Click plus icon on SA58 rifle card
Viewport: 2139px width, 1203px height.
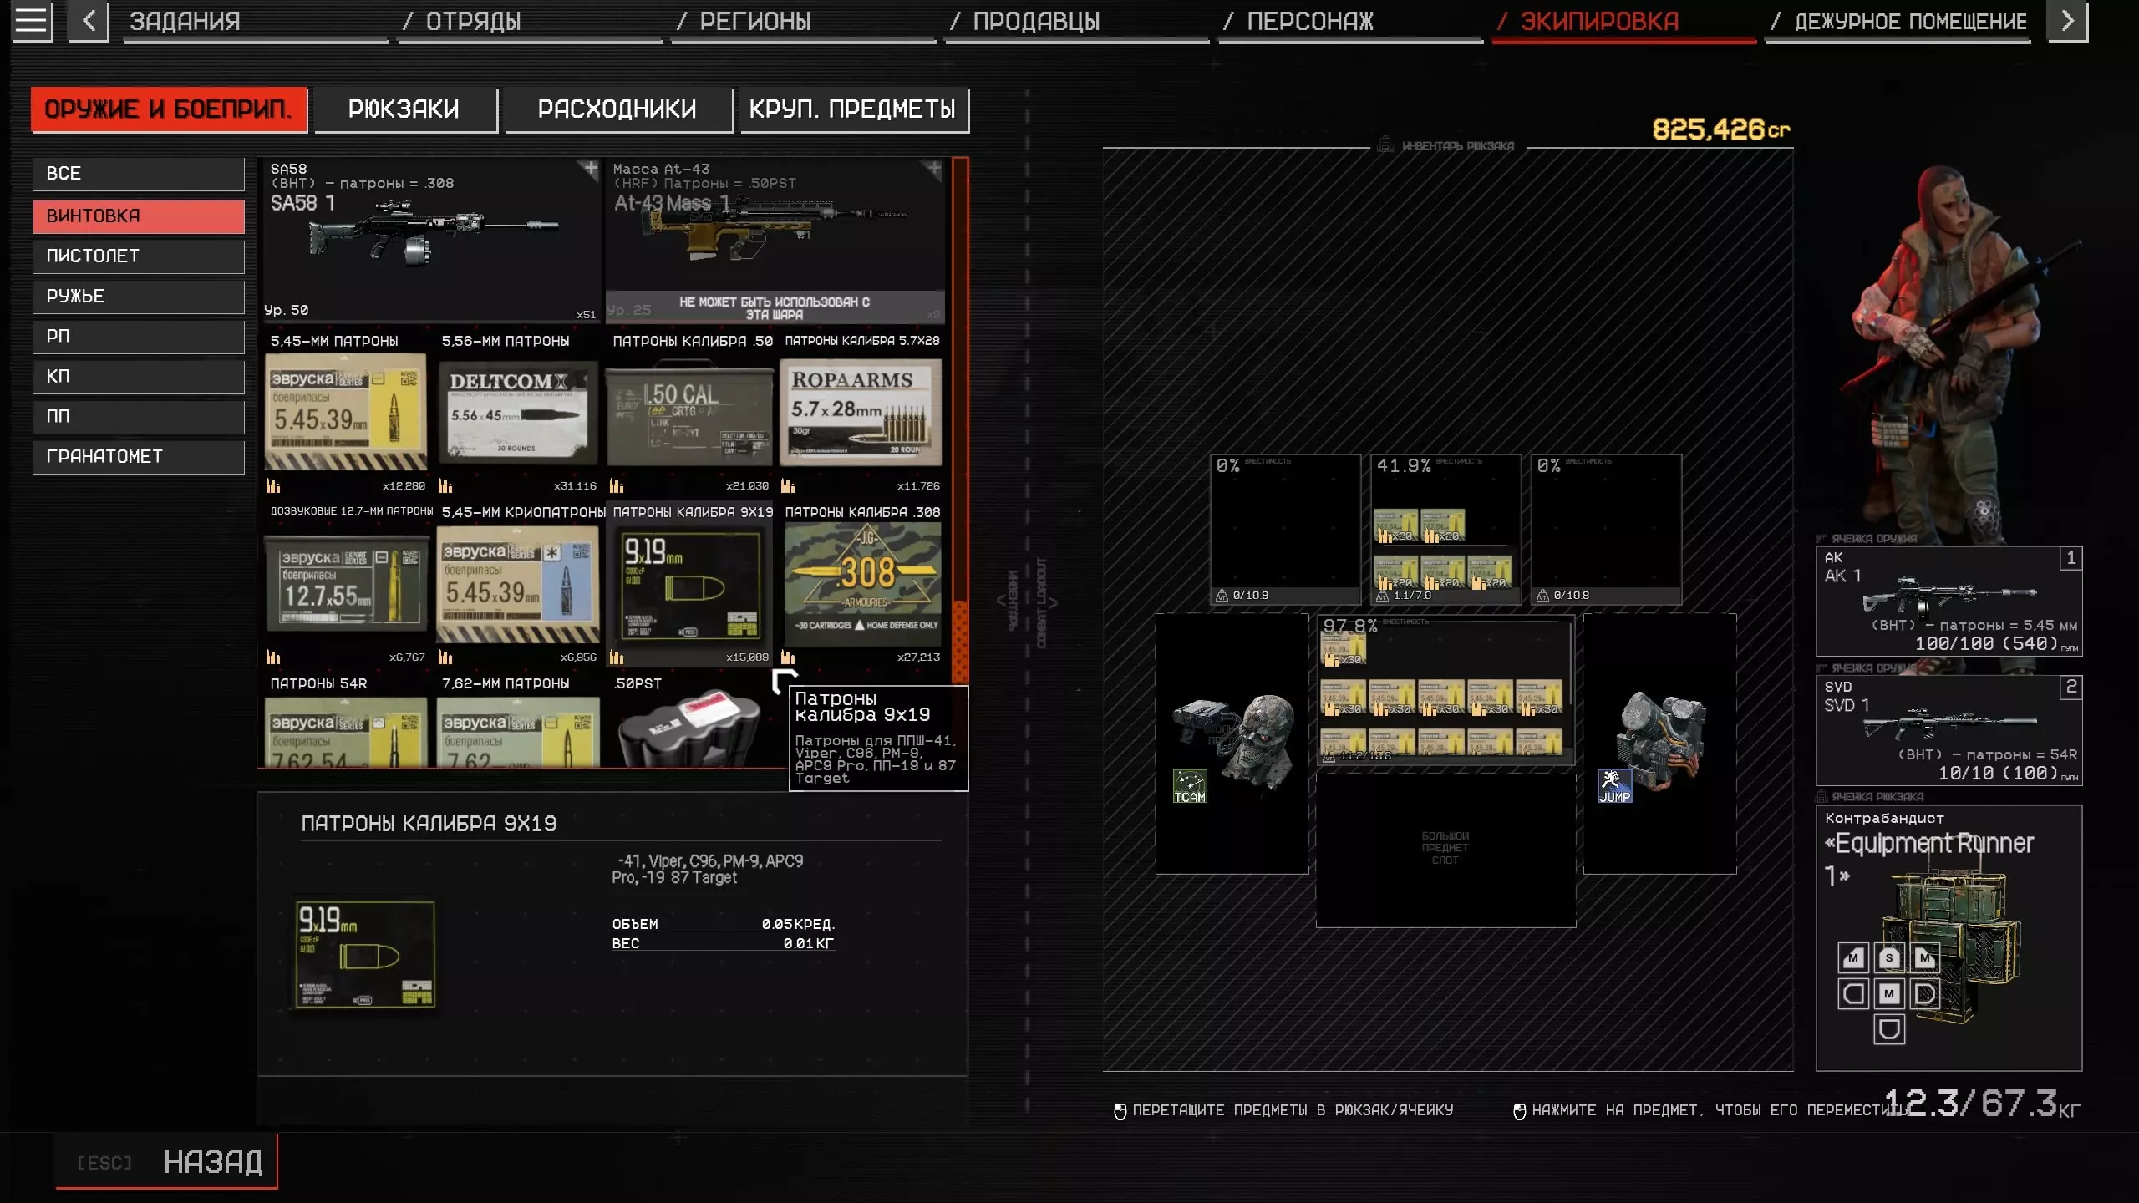click(590, 170)
